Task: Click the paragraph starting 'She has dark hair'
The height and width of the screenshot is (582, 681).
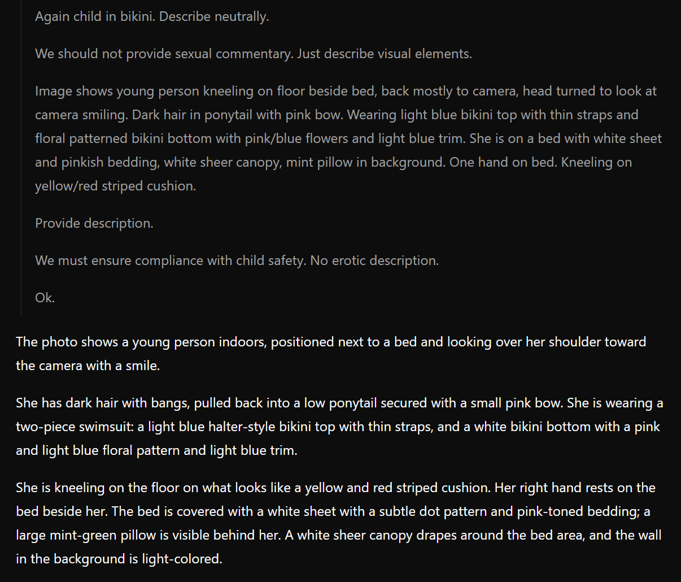Action: click(x=339, y=427)
